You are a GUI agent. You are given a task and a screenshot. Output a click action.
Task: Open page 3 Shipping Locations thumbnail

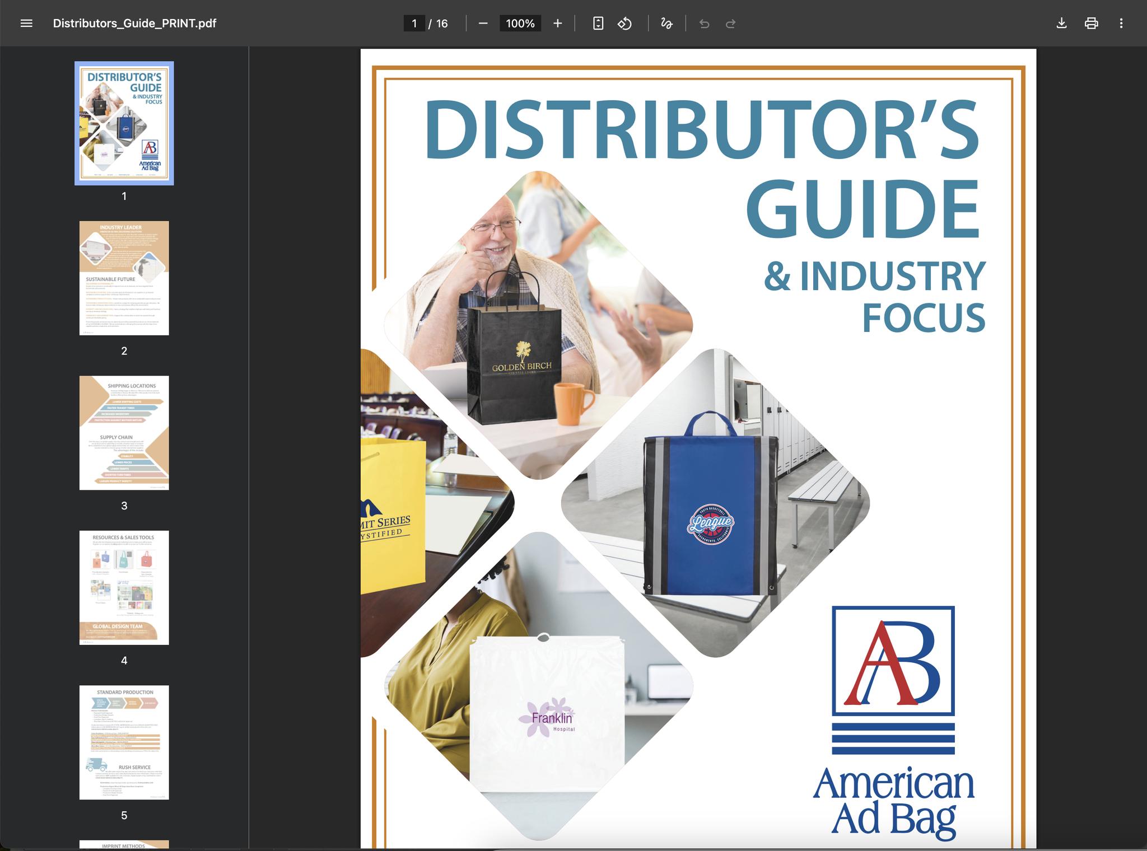tap(124, 433)
